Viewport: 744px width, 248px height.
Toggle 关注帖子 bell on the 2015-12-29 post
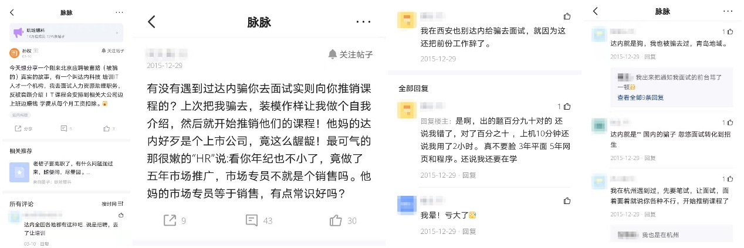(x=350, y=55)
